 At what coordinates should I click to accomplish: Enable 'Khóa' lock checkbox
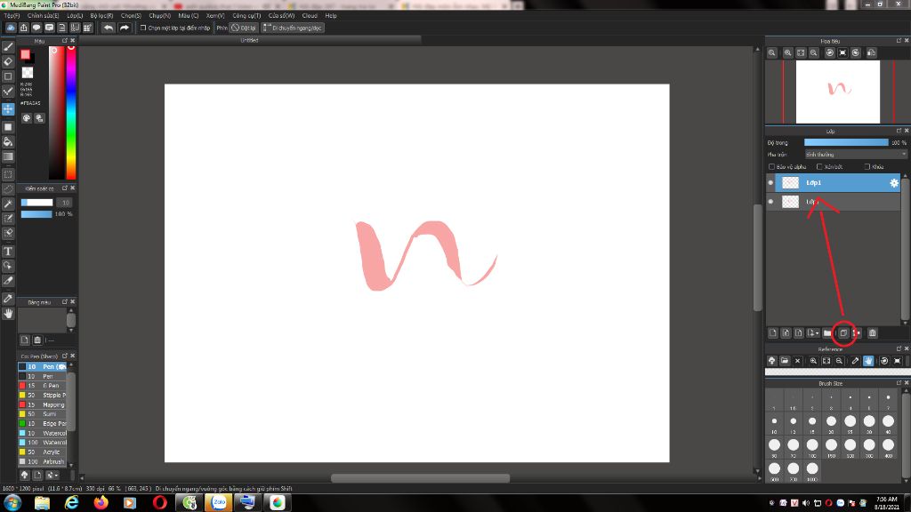tap(867, 166)
